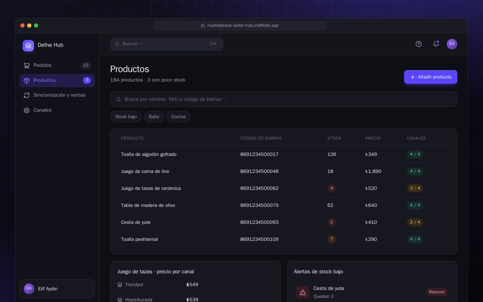Focus the top Buscar search field
The image size is (483, 302).
(167, 44)
